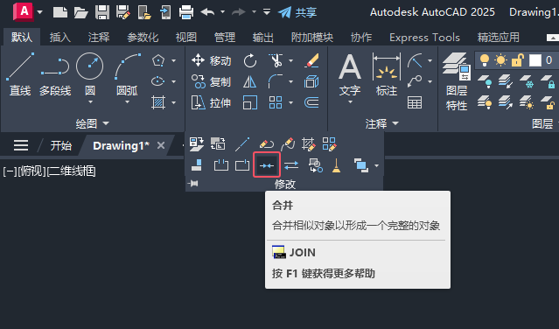
Task: Click the Edit Array icon
Action: click(x=329, y=144)
